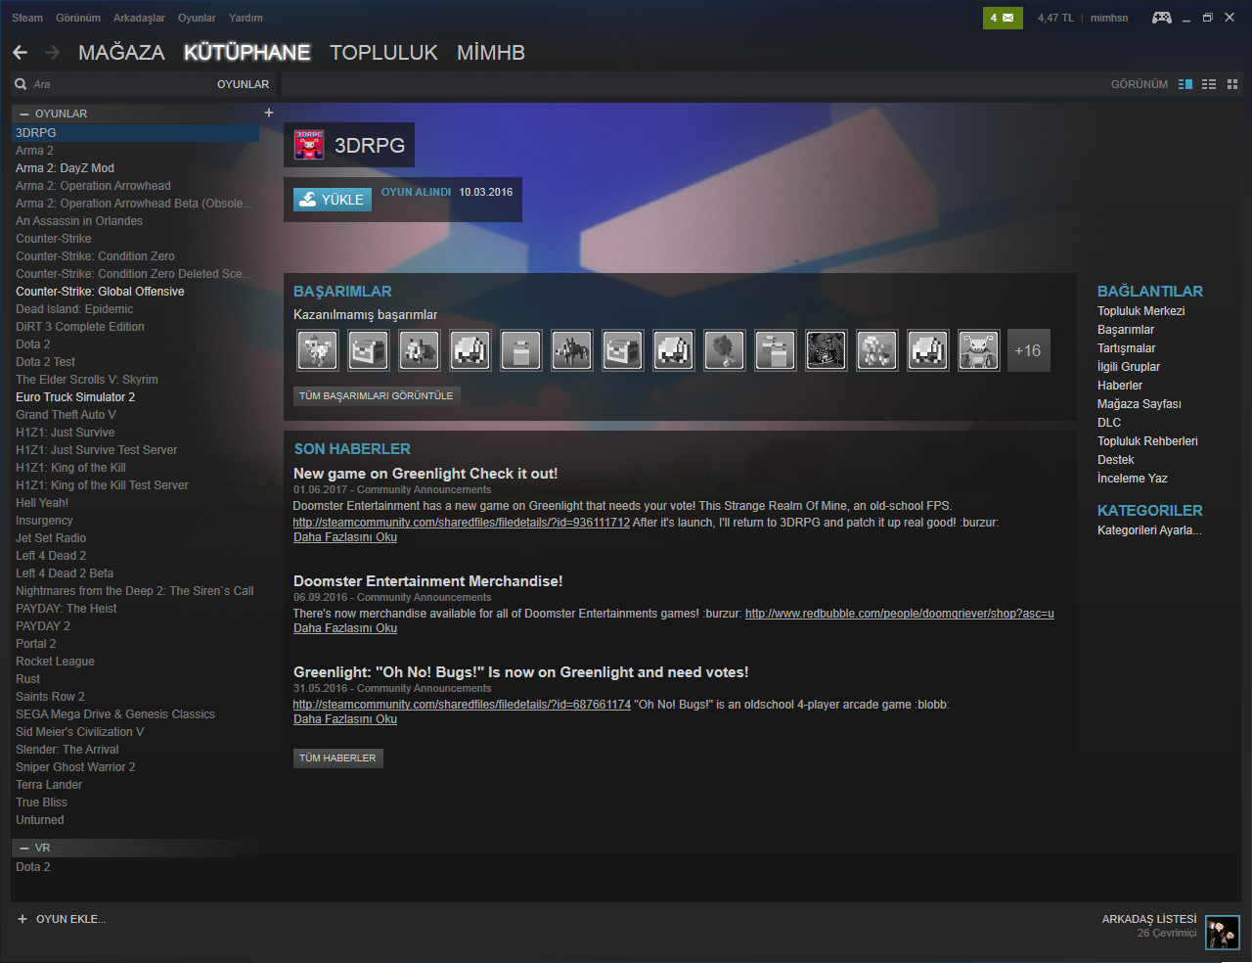The image size is (1252, 963).
Task: Switch to list view icon
Action: point(1209,84)
